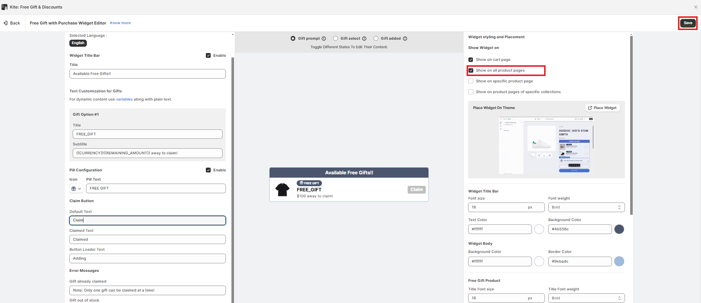
Task: Click info icon beside Gift prompt
Action: (x=324, y=39)
